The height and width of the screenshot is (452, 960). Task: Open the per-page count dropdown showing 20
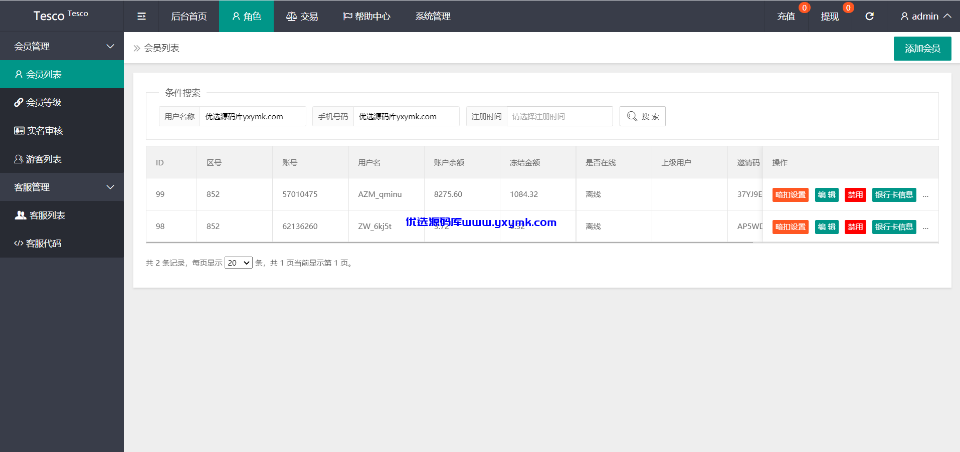(x=239, y=263)
